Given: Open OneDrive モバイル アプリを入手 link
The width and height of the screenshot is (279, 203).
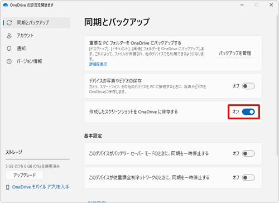Looking at the screenshot, I should coord(41,187).
